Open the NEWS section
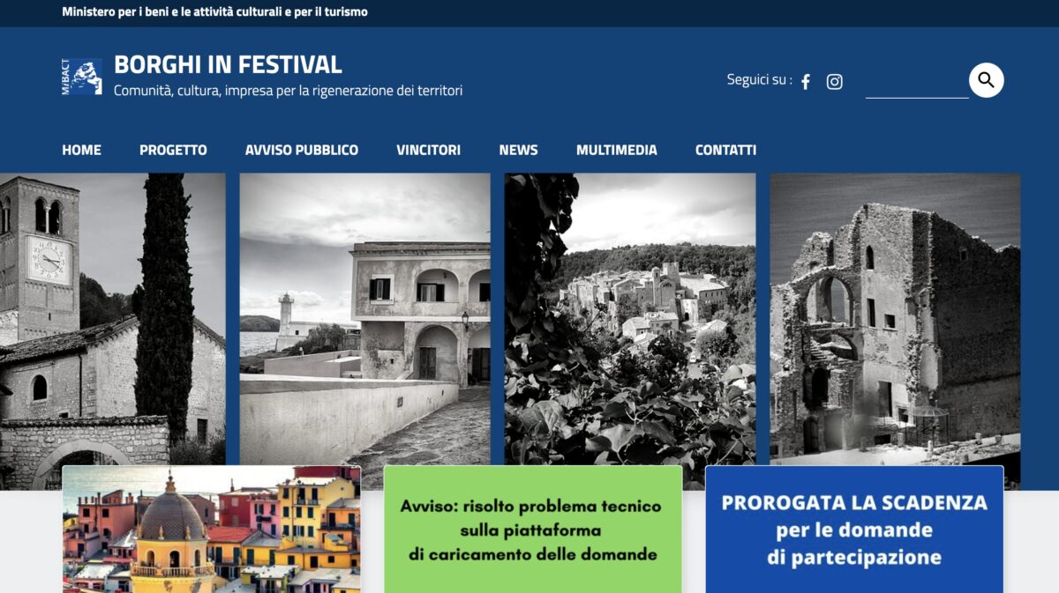 (x=518, y=150)
